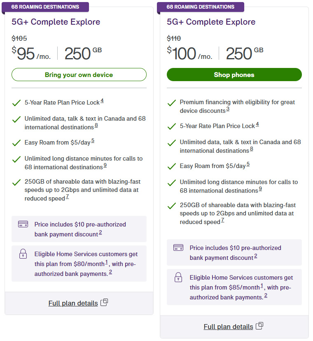Click the external-link icon in the $100 plan footer
This screenshot has height=341, width=313.
259,326
